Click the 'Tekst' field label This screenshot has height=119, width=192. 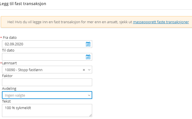pyautogui.click(x=6, y=101)
